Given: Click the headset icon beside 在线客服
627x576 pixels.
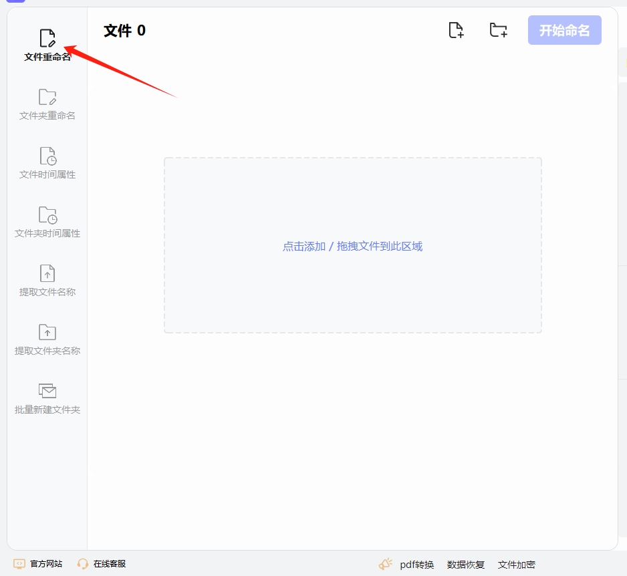Looking at the screenshot, I should tap(83, 564).
